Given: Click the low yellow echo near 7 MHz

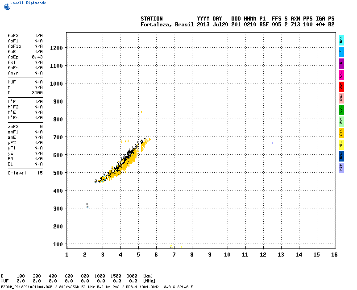Looking at the screenshot, I should (x=172, y=246).
